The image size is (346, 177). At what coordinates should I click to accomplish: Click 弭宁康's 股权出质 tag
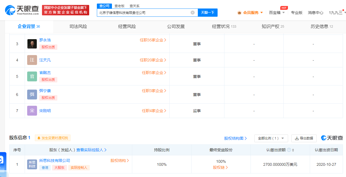pyautogui.click(x=48, y=98)
